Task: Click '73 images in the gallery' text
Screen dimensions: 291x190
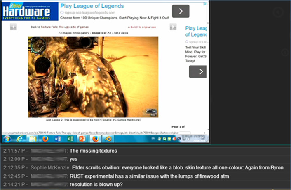Action: coord(74,33)
